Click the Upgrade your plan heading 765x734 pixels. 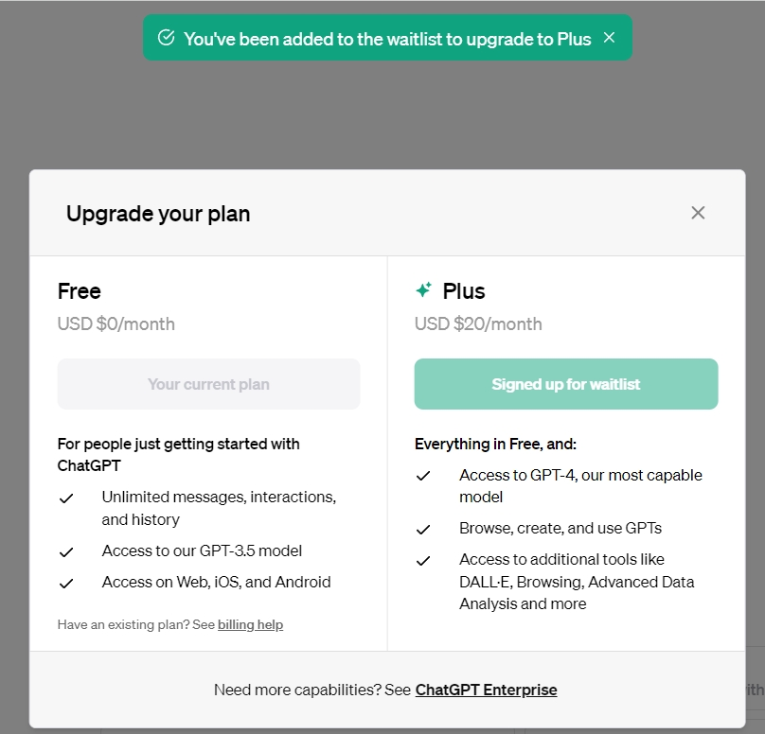pos(158,214)
